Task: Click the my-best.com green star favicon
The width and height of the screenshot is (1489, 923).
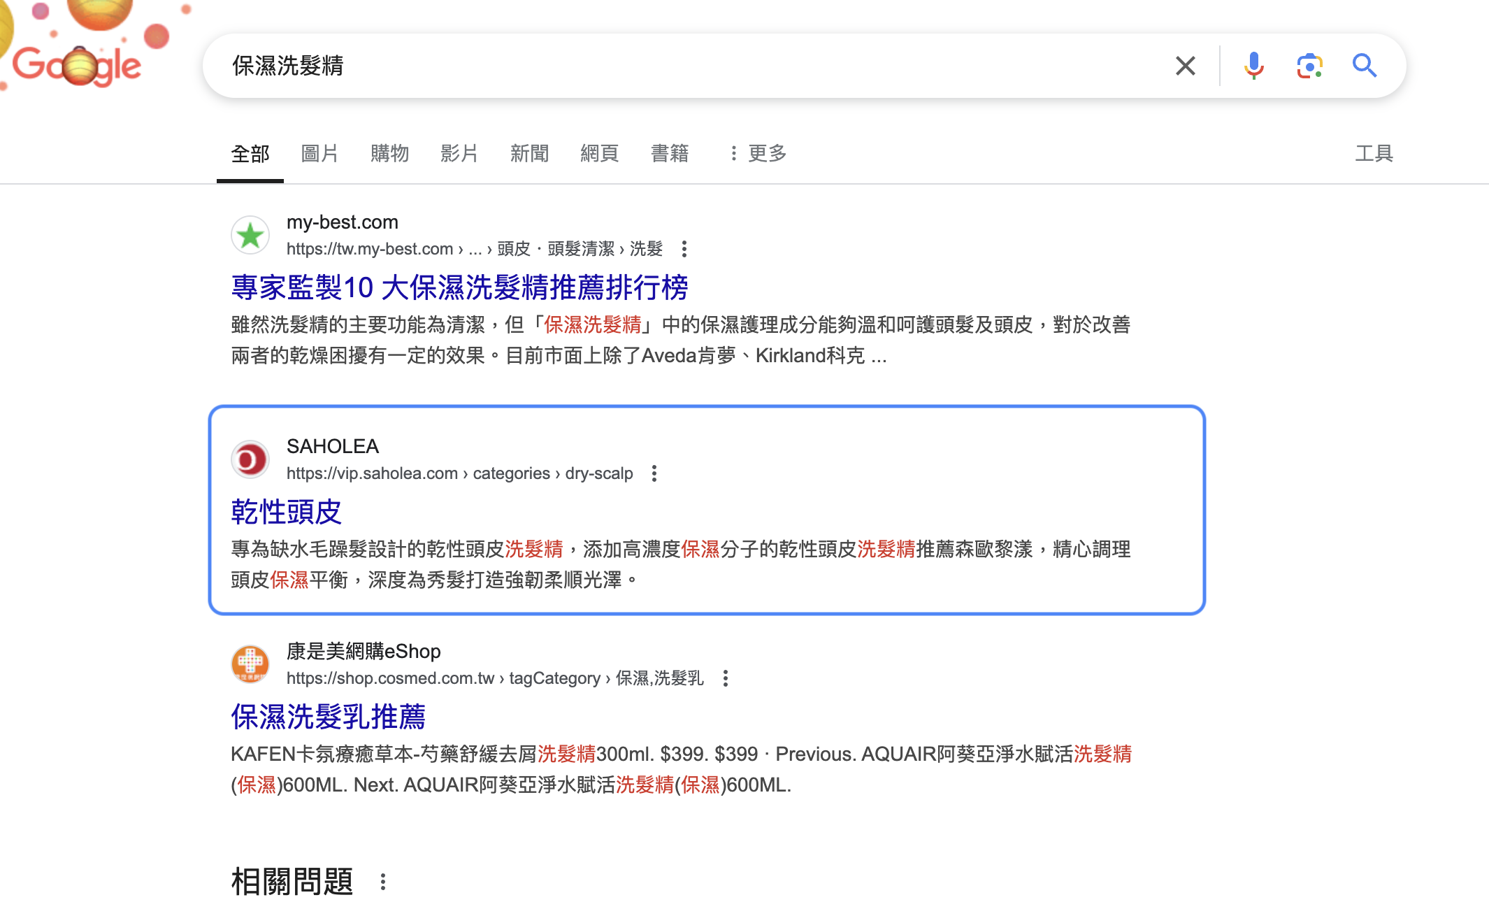Action: coord(250,236)
